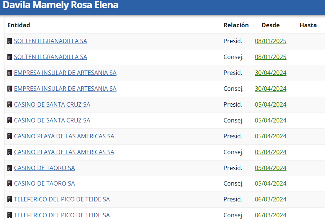
Task: Open CASINO DE TAORO SA link in Presid. row
Action: click(44, 168)
